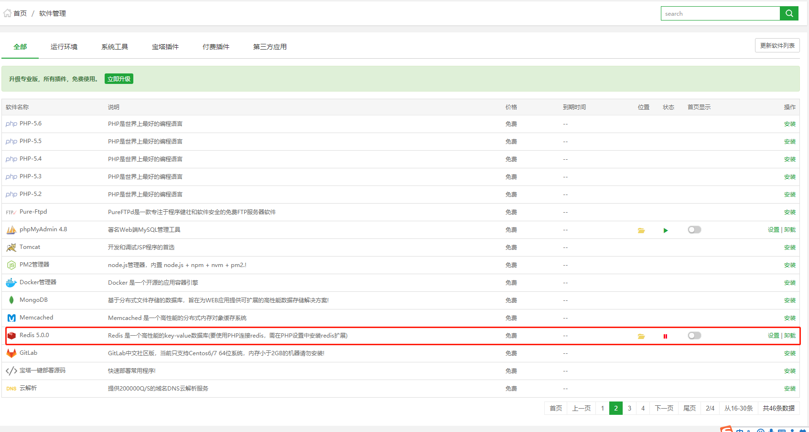Screen dimensions: 809x432
Task: Click the PHP-5.5 php logo icon
Action: pos(11,142)
